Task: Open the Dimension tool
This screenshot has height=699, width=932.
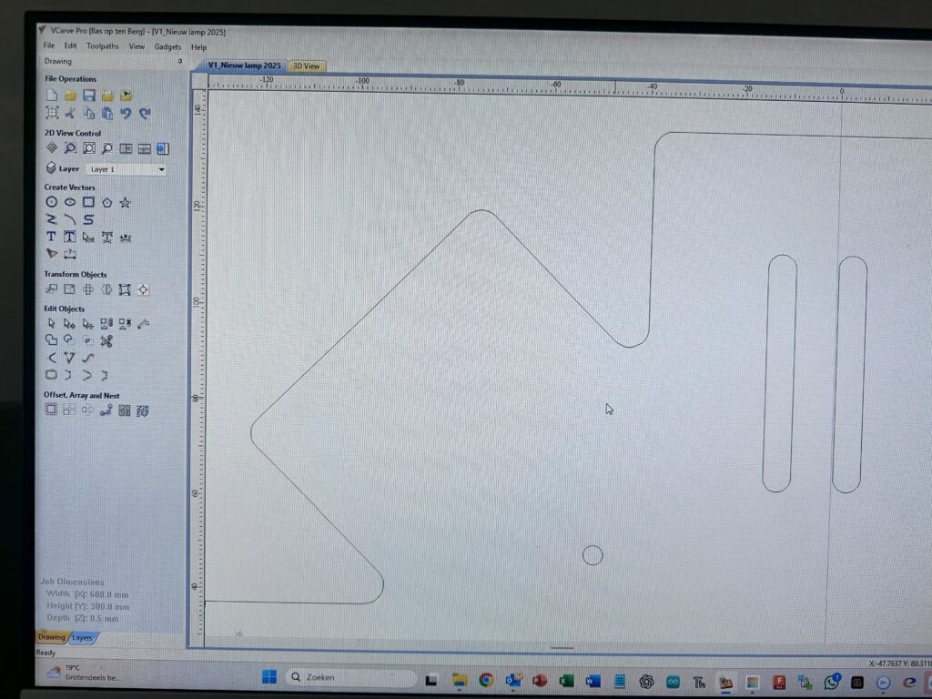Action: (70, 255)
